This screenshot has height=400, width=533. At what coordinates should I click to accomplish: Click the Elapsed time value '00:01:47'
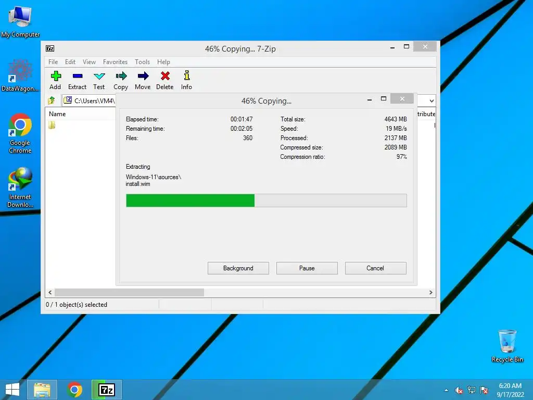click(x=242, y=119)
